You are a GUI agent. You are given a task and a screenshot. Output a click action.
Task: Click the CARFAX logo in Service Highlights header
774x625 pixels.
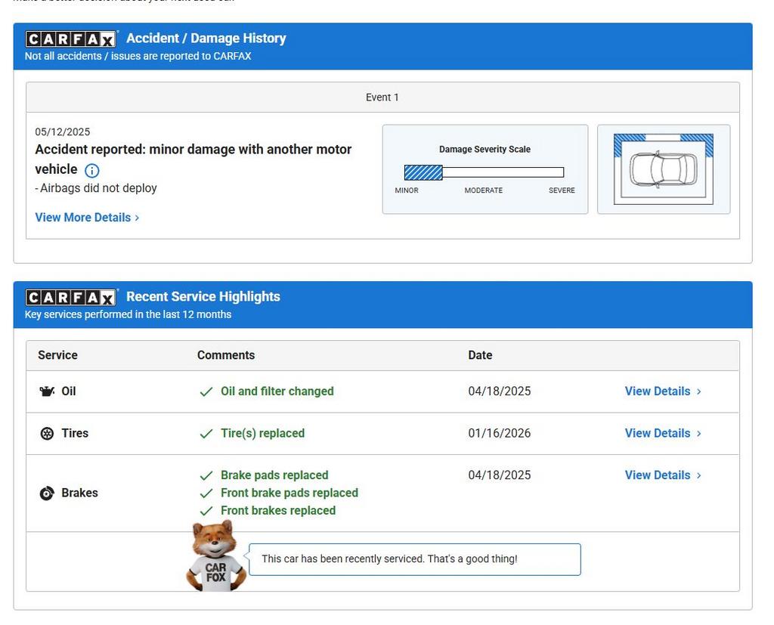click(71, 298)
